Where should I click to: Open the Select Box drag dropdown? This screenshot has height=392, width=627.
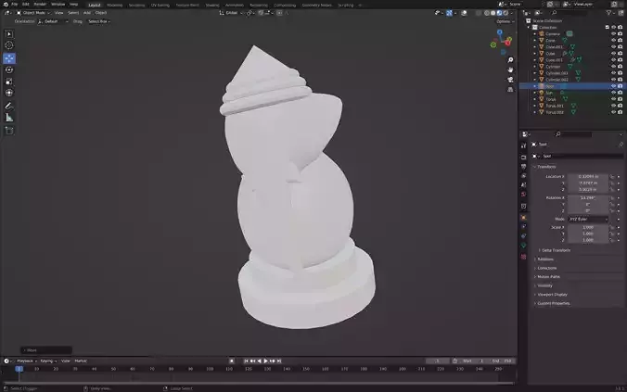coord(98,21)
